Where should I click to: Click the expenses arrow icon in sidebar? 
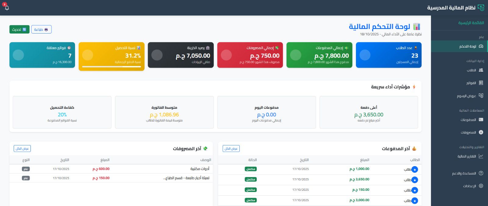coord(481,132)
